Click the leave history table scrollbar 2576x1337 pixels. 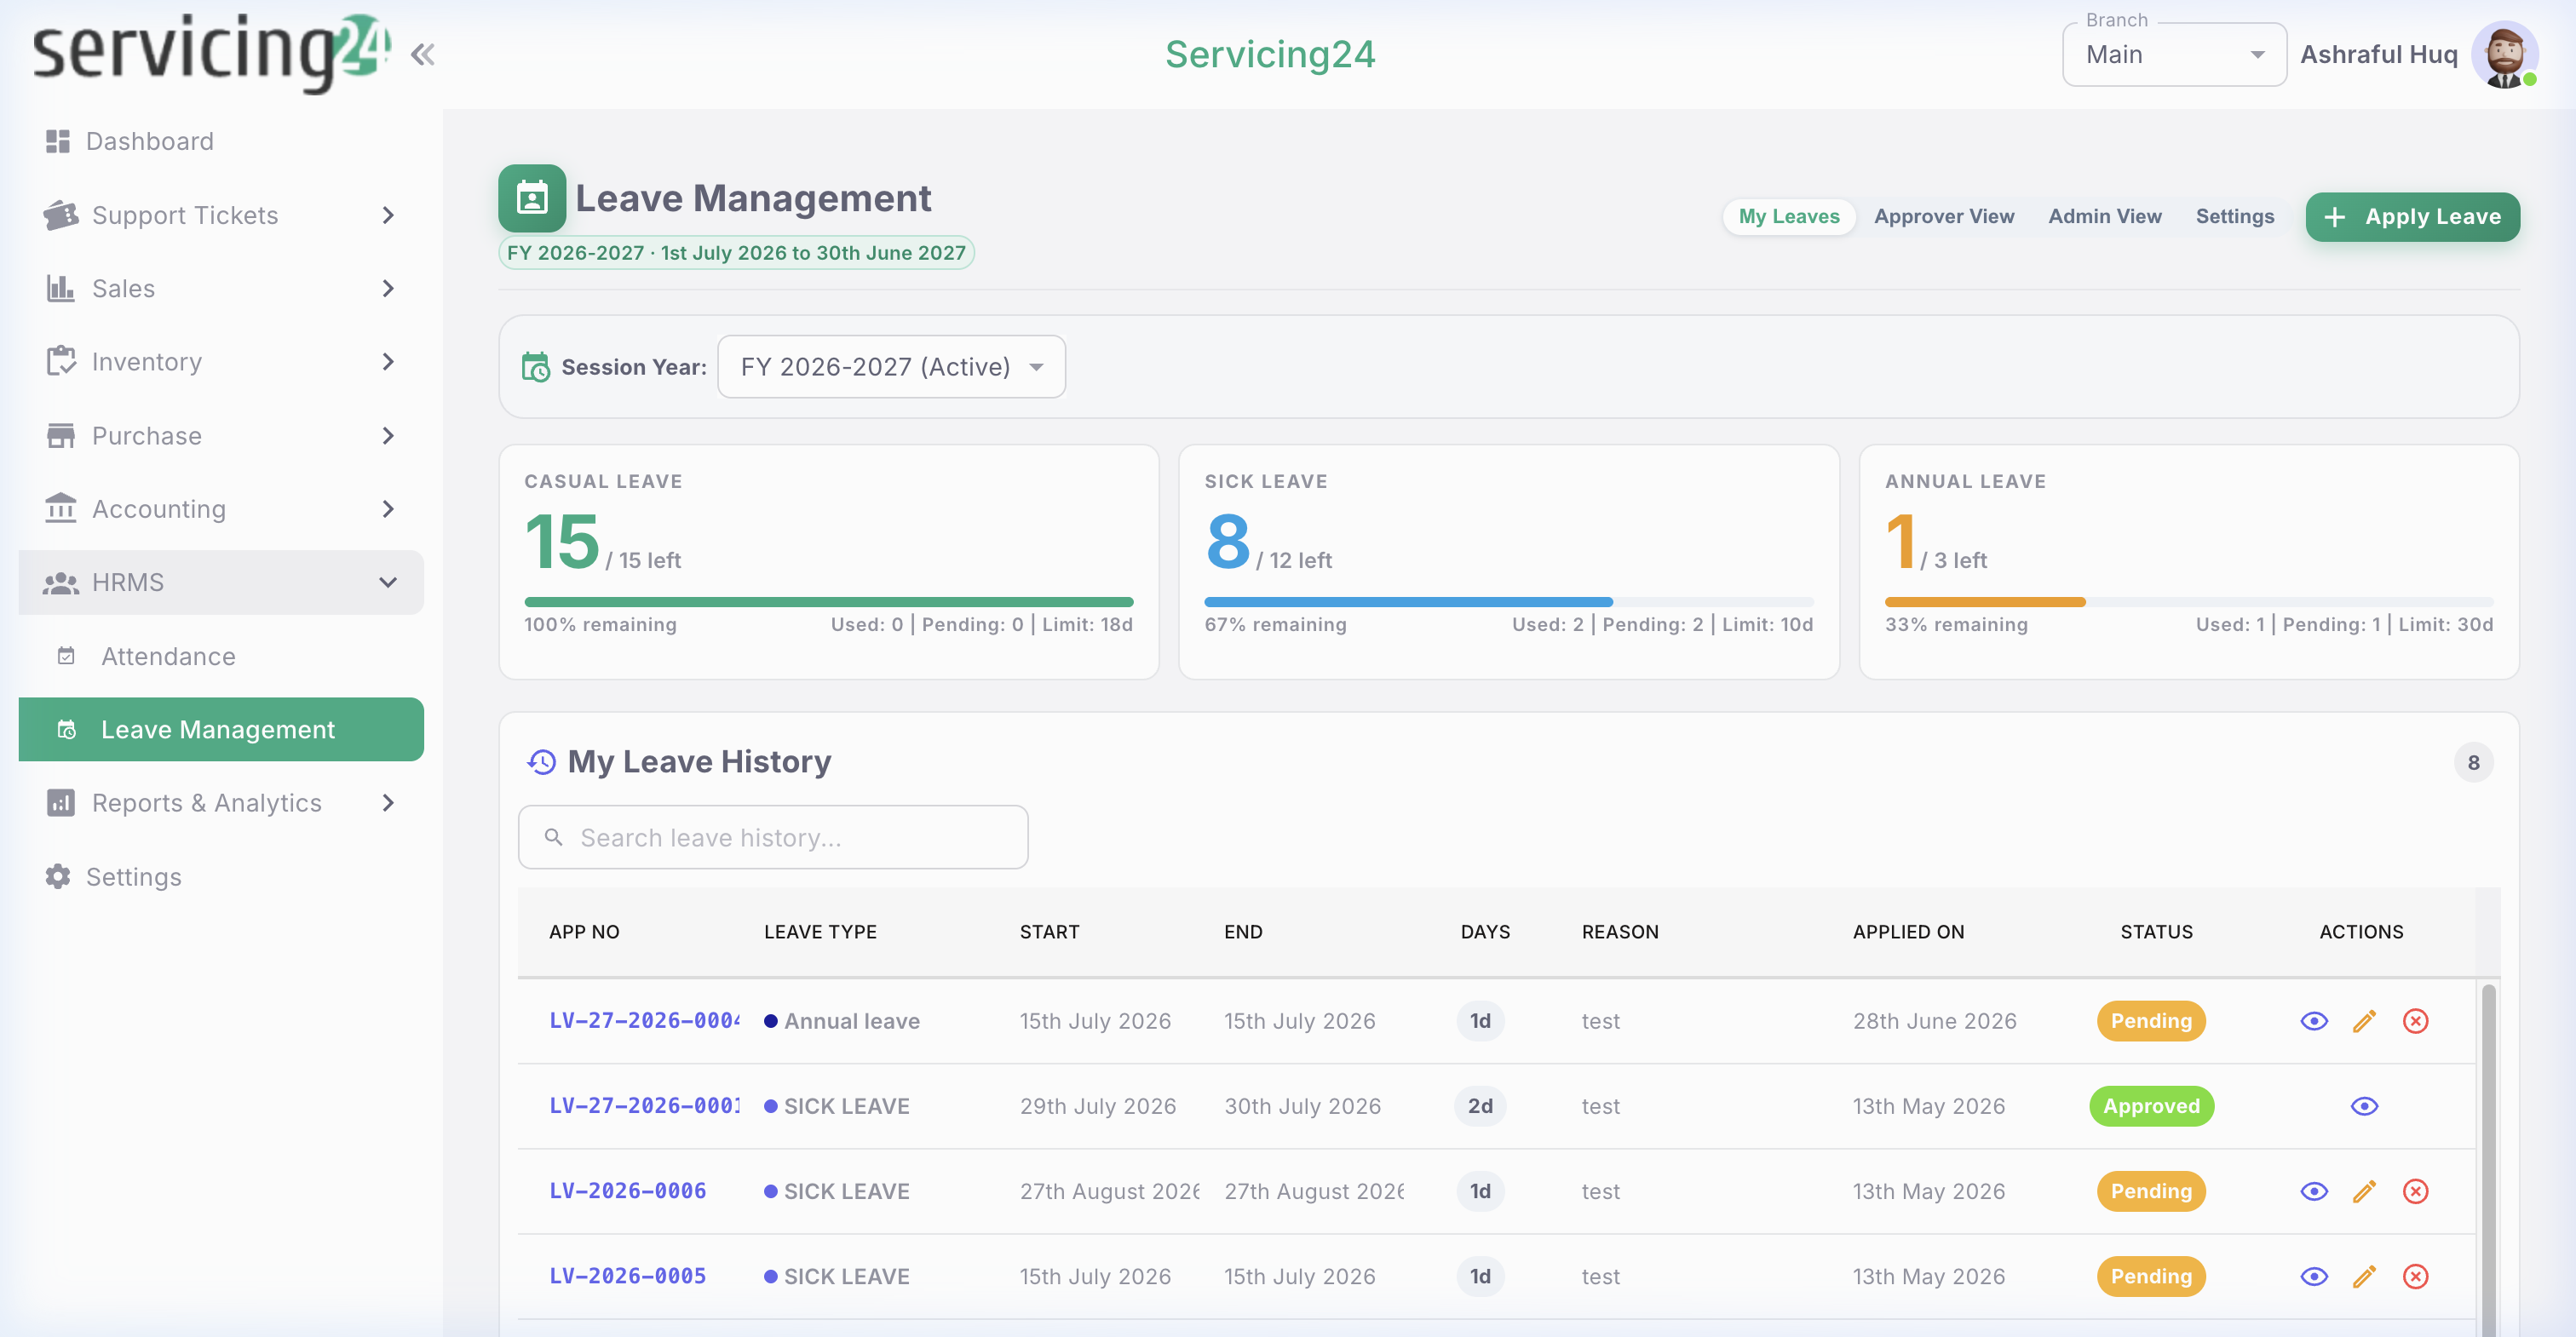tap(2488, 1160)
